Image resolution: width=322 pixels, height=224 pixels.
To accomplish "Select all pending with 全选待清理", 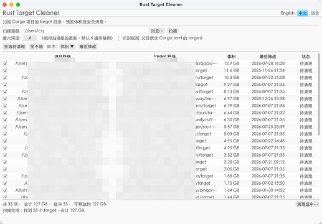I will tap(14, 47).
